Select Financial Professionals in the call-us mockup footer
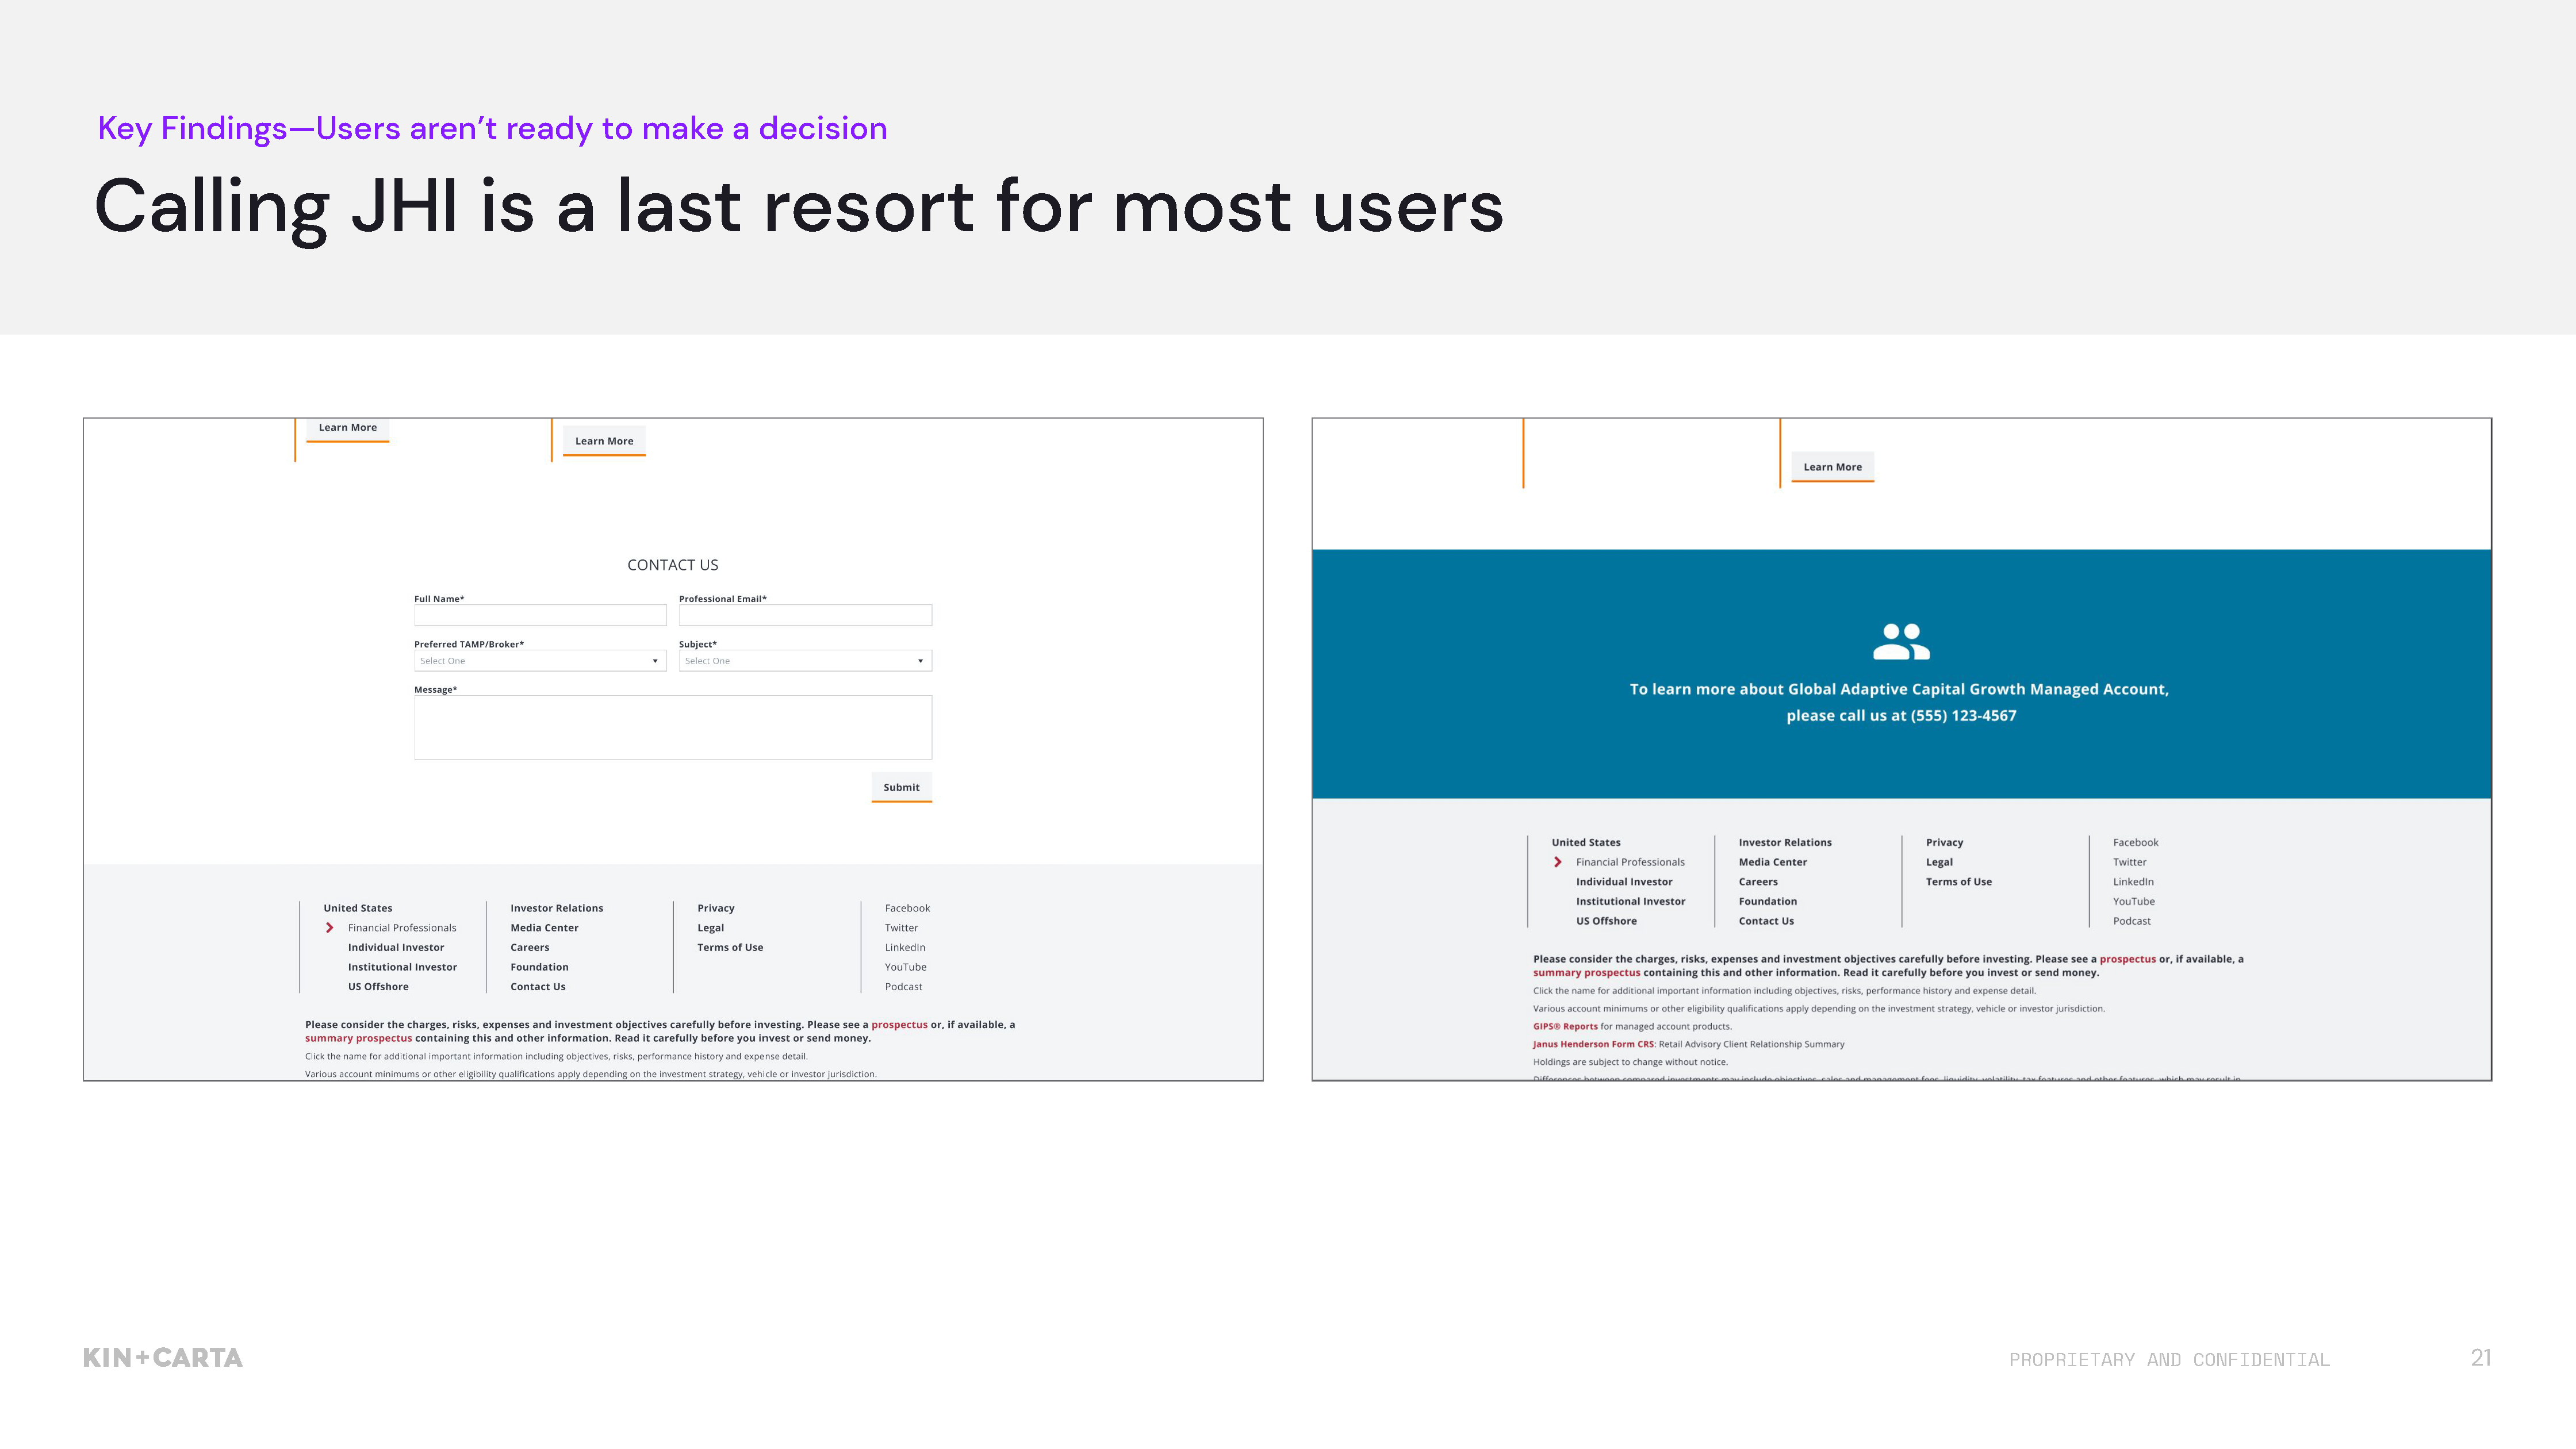This screenshot has height=1449, width=2576. (1630, 862)
